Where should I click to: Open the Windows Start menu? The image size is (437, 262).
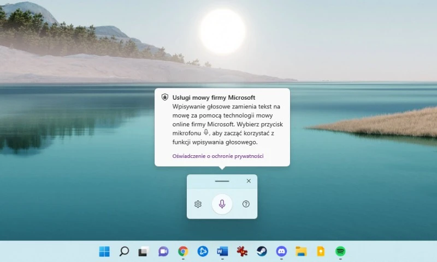104,251
